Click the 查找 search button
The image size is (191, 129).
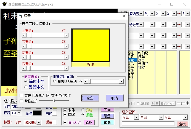[x=182, y=124]
